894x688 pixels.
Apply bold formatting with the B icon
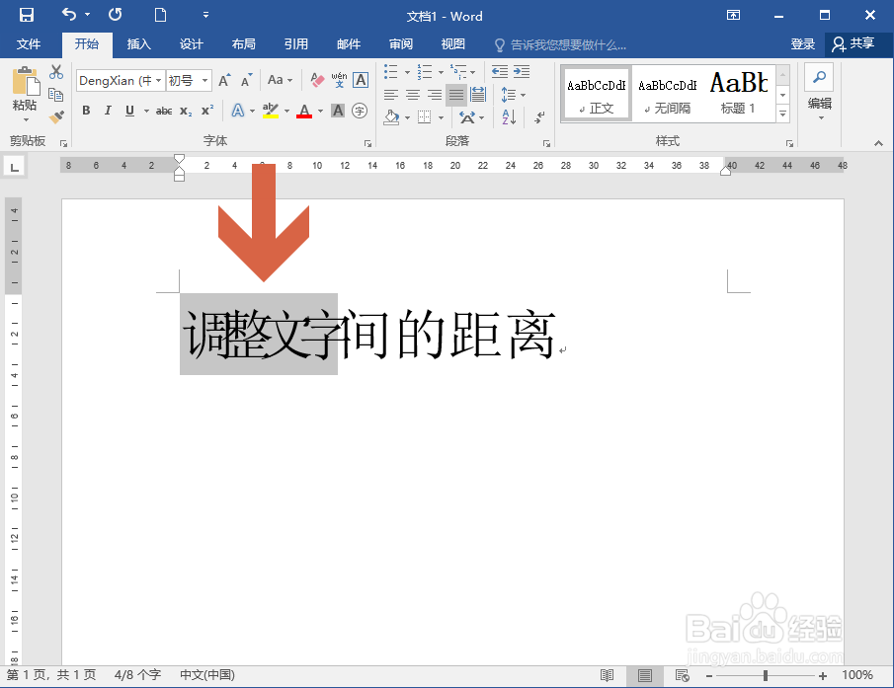coord(86,111)
